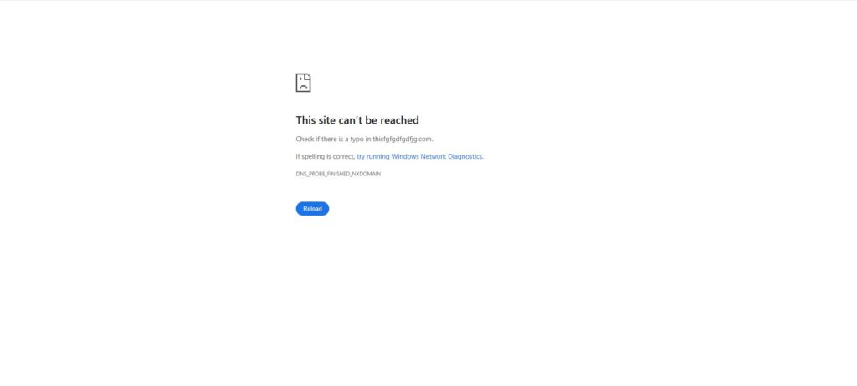This screenshot has width=857, height=386.
Task: Click the "DNS_PROBE" part of the error code
Action: coord(311,174)
